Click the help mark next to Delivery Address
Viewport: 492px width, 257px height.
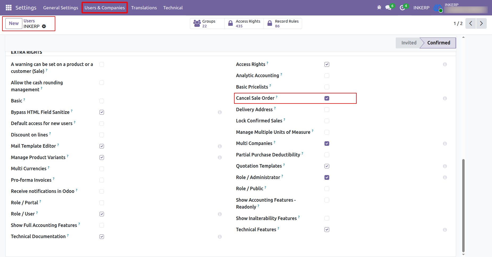click(x=275, y=108)
